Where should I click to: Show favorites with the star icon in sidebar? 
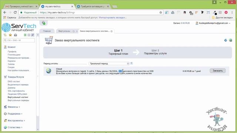[x=10, y=35]
